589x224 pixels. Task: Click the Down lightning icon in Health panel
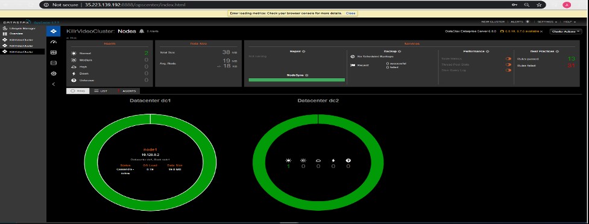click(74, 73)
